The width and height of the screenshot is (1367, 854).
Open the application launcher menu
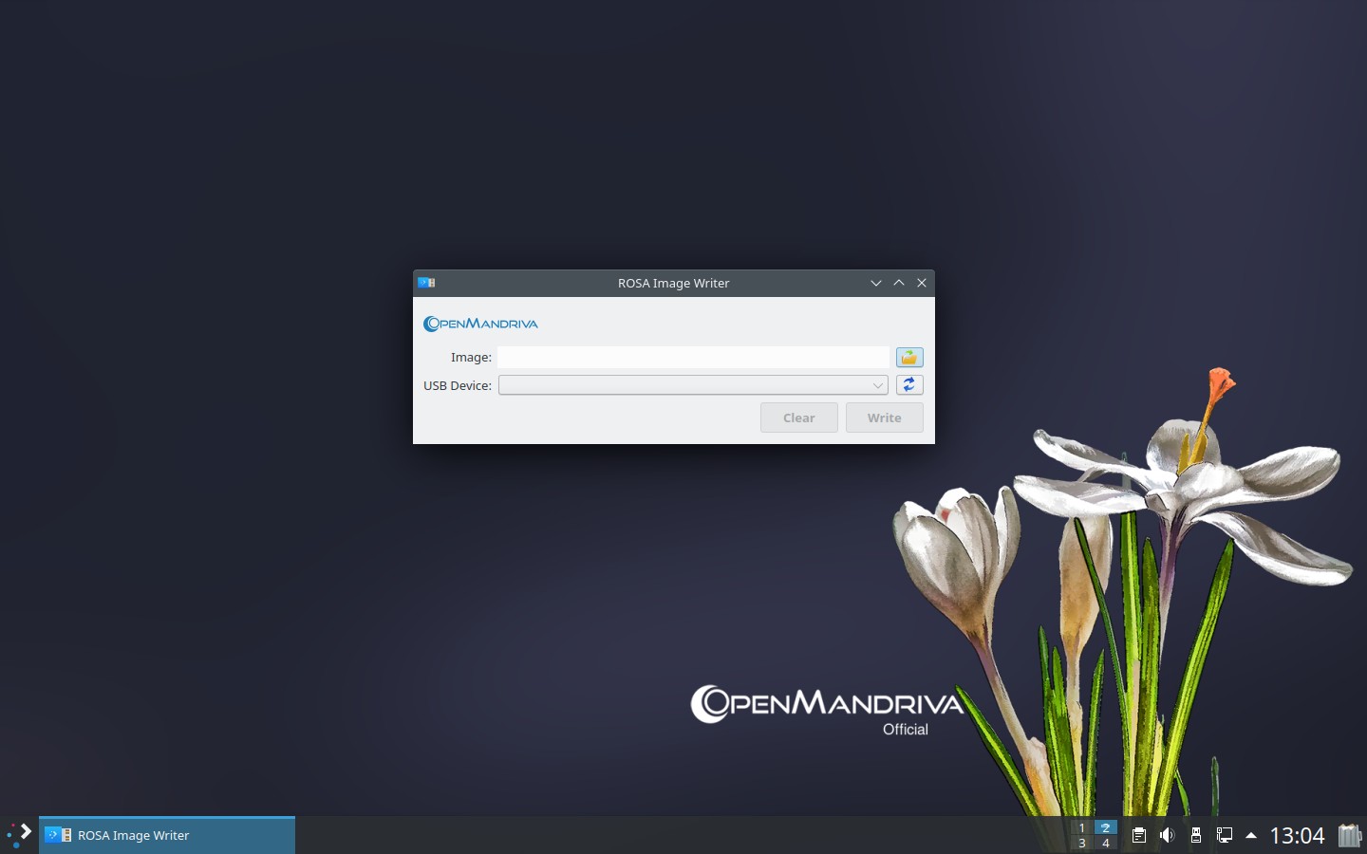19,835
